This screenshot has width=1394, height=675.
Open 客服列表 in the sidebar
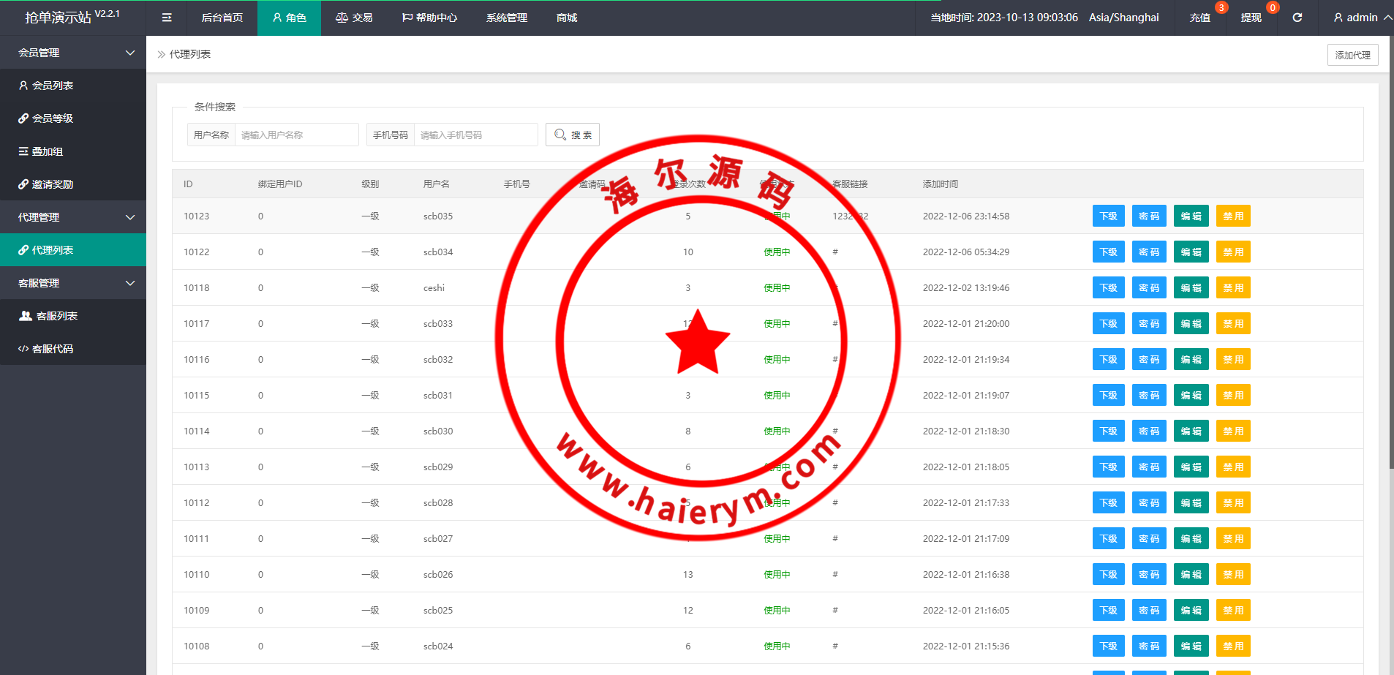(x=56, y=316)
